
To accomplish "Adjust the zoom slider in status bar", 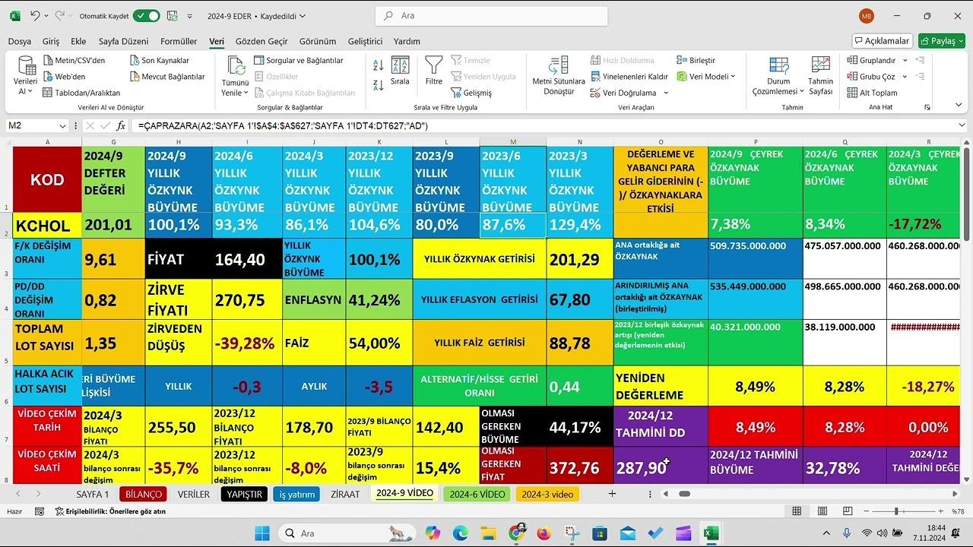I will 896,512.
